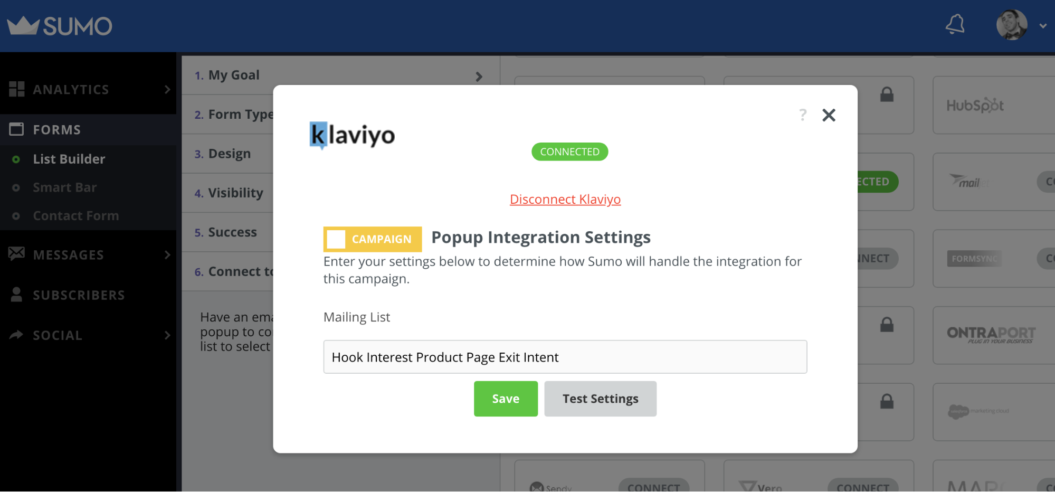Select Smart Bar in sidebar
The image size is (1055, 492).
tap(65, 187)
